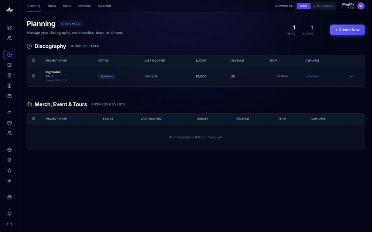The image size is (372, 232).
Task: Open the dollar invoice sidebar icon
Action: [x=9, y=85]
